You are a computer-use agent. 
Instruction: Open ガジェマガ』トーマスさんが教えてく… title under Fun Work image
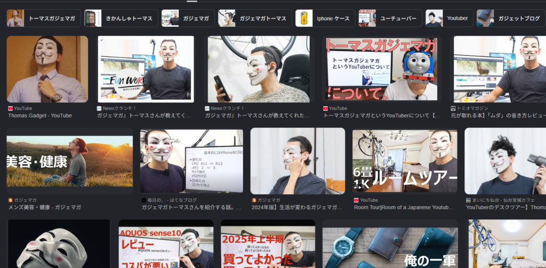144,115
